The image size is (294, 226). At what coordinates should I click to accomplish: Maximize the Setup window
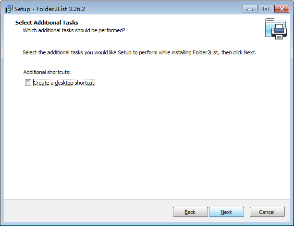click(265, 9)
